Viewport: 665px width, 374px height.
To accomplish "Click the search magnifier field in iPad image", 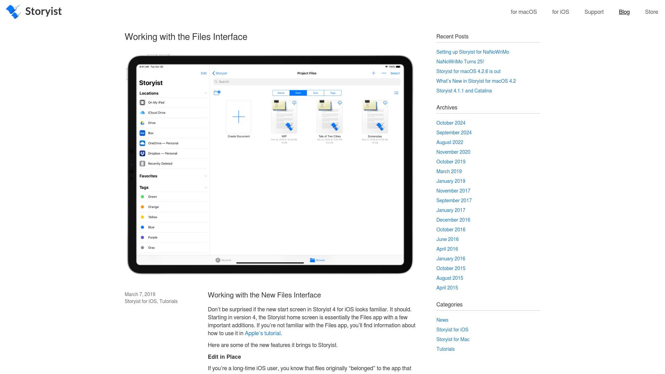I will [x=307, y=82].
